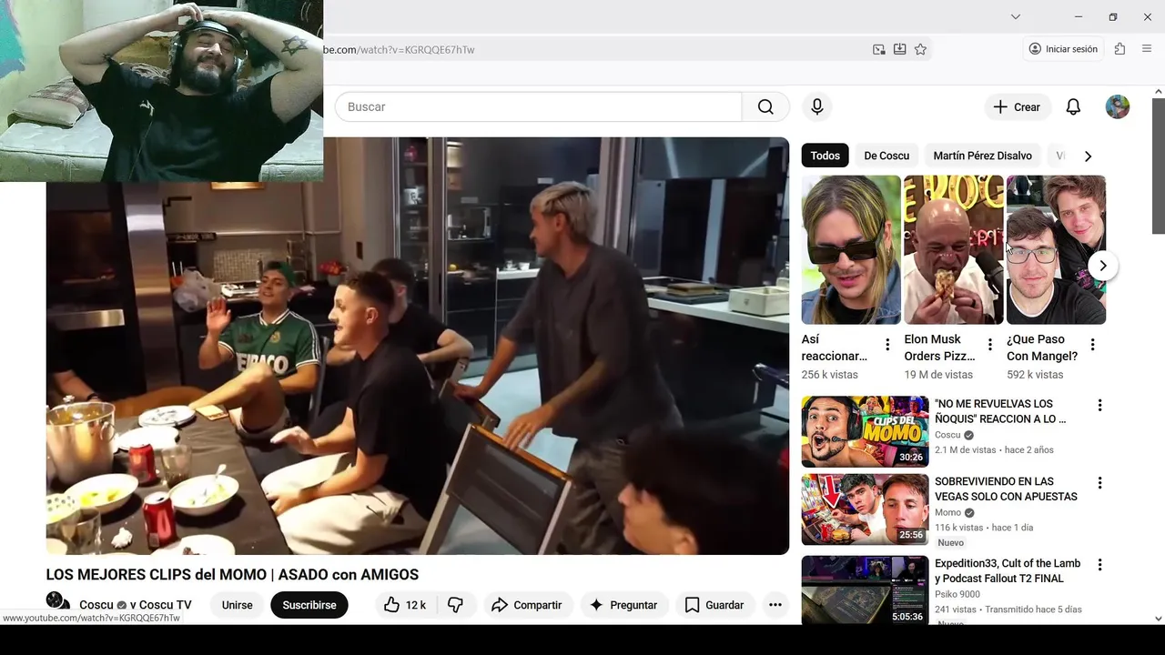Dislike the video with thumbs down
The width and height of the screenshot is (1165, 655).
[x=456, y=605]
